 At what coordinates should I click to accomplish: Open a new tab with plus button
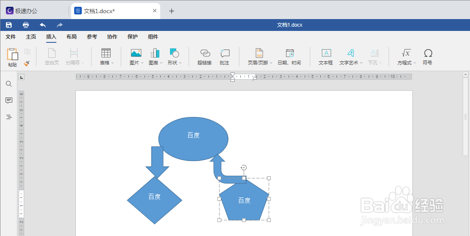[172, 11]
